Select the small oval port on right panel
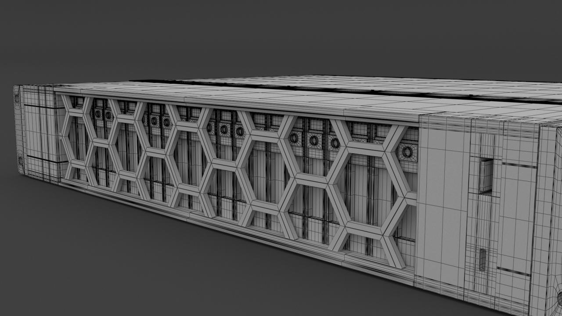Viewport: 562px width, 316px height. tap(483, 259)
